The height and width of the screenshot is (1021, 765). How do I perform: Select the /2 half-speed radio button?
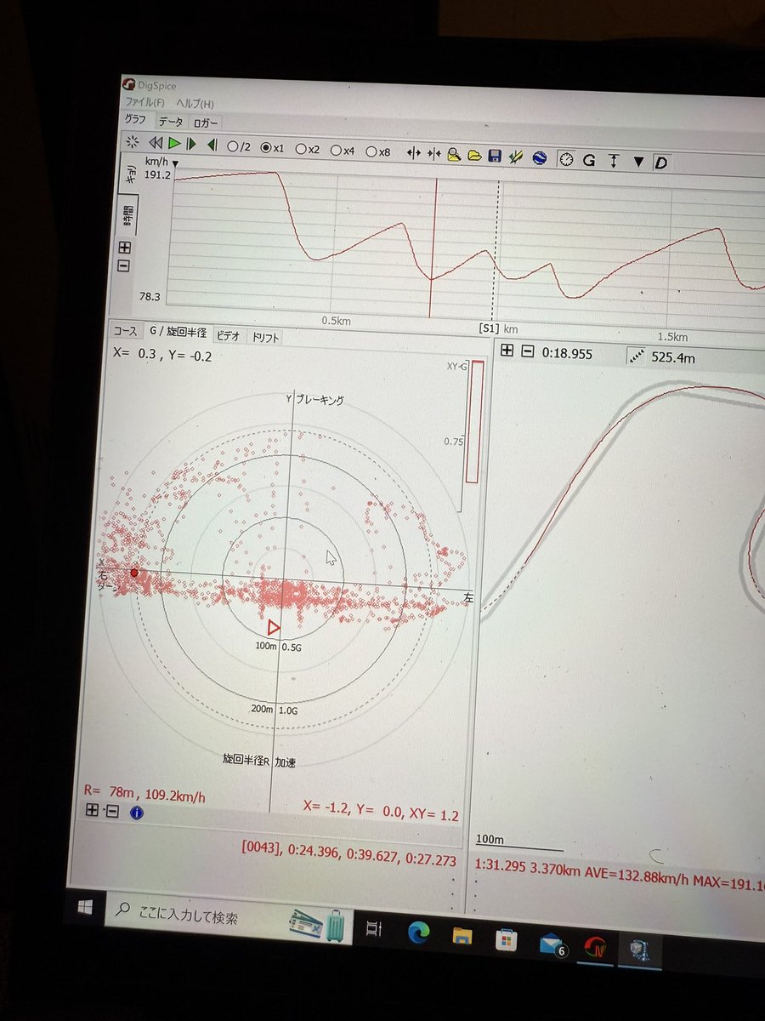[x=239, y=146]
